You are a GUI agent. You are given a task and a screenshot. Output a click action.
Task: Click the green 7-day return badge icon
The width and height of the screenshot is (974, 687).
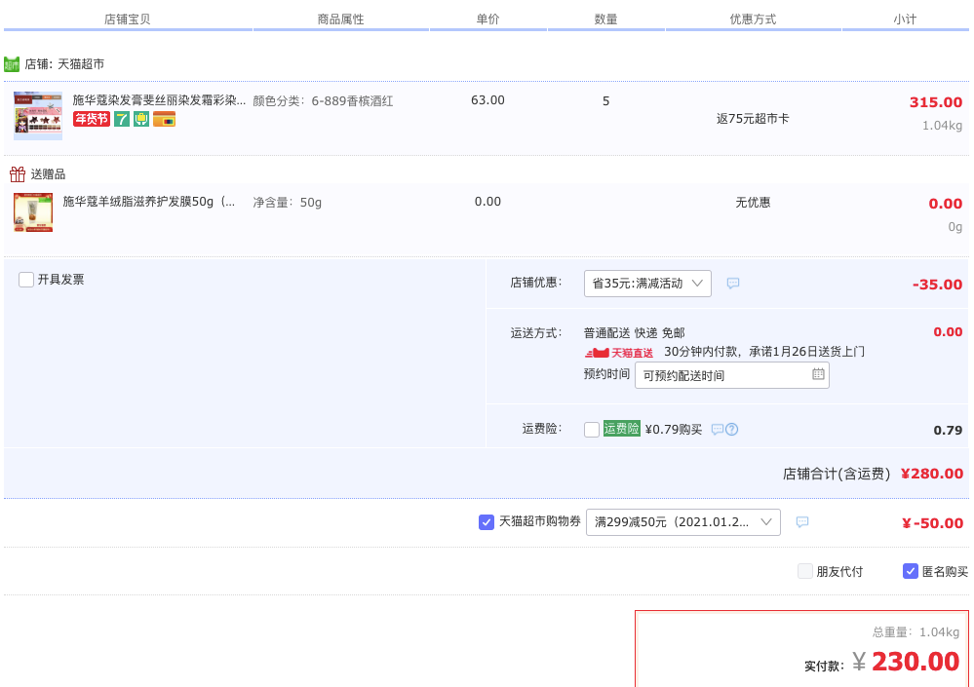click(122, 119)
